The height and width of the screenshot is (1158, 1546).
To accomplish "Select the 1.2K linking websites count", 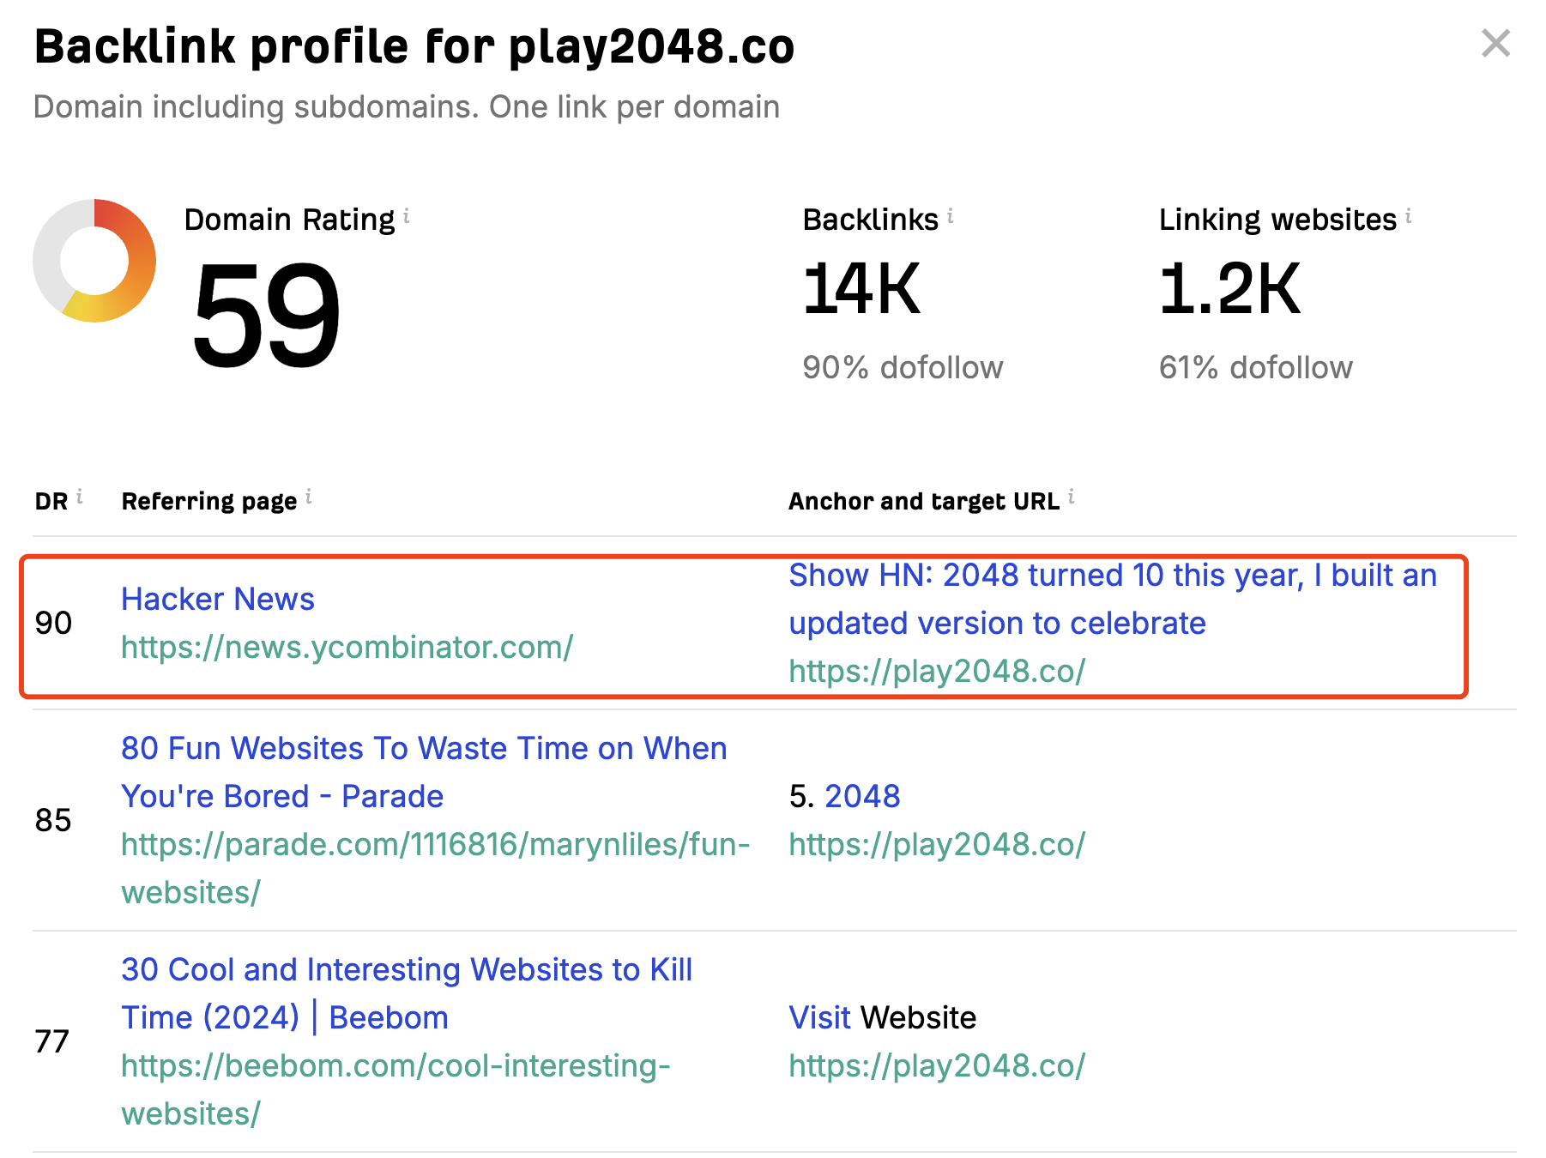I will pos(1229,289).
